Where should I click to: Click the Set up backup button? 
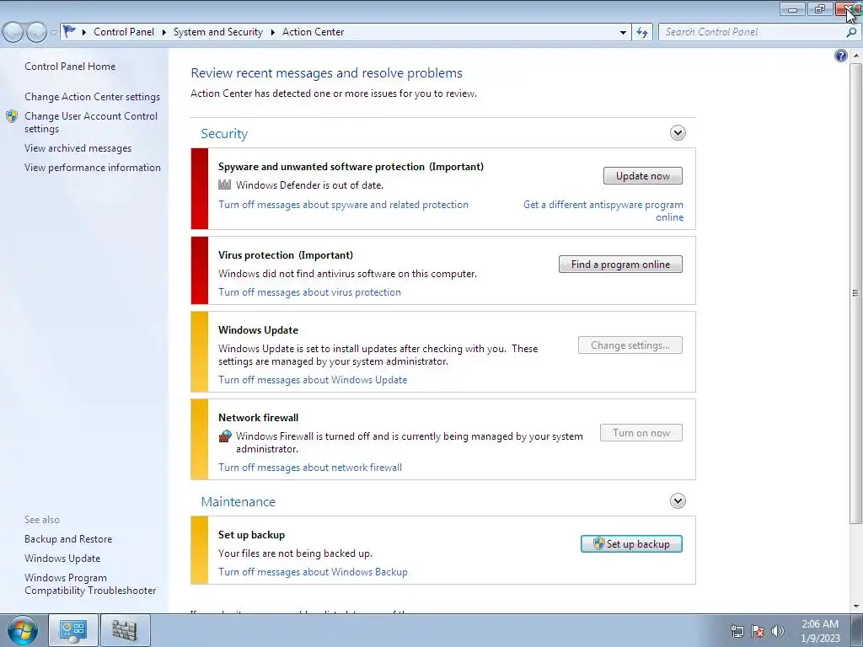tap(631, 543)
